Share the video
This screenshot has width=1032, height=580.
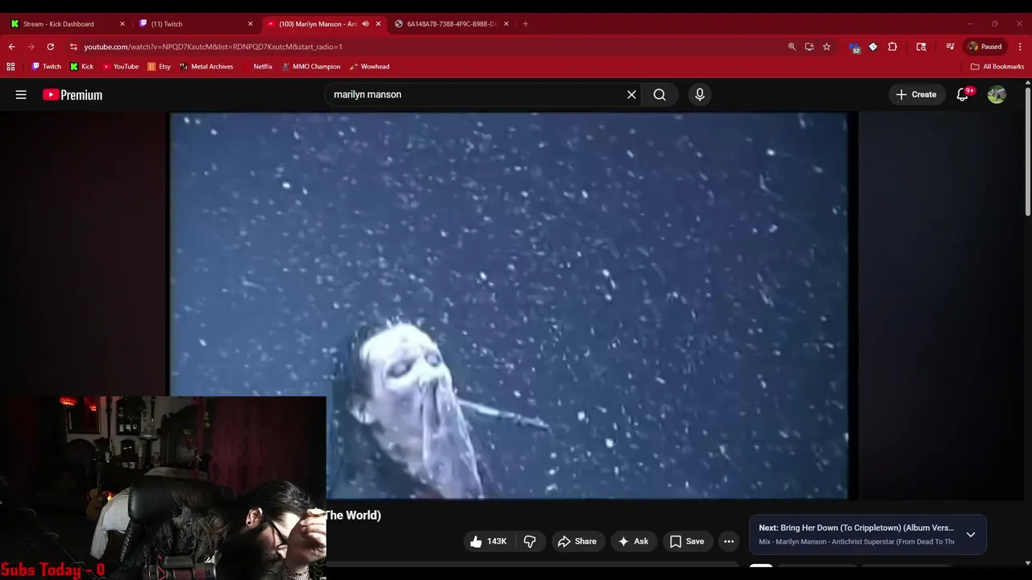tap(577, 541)
